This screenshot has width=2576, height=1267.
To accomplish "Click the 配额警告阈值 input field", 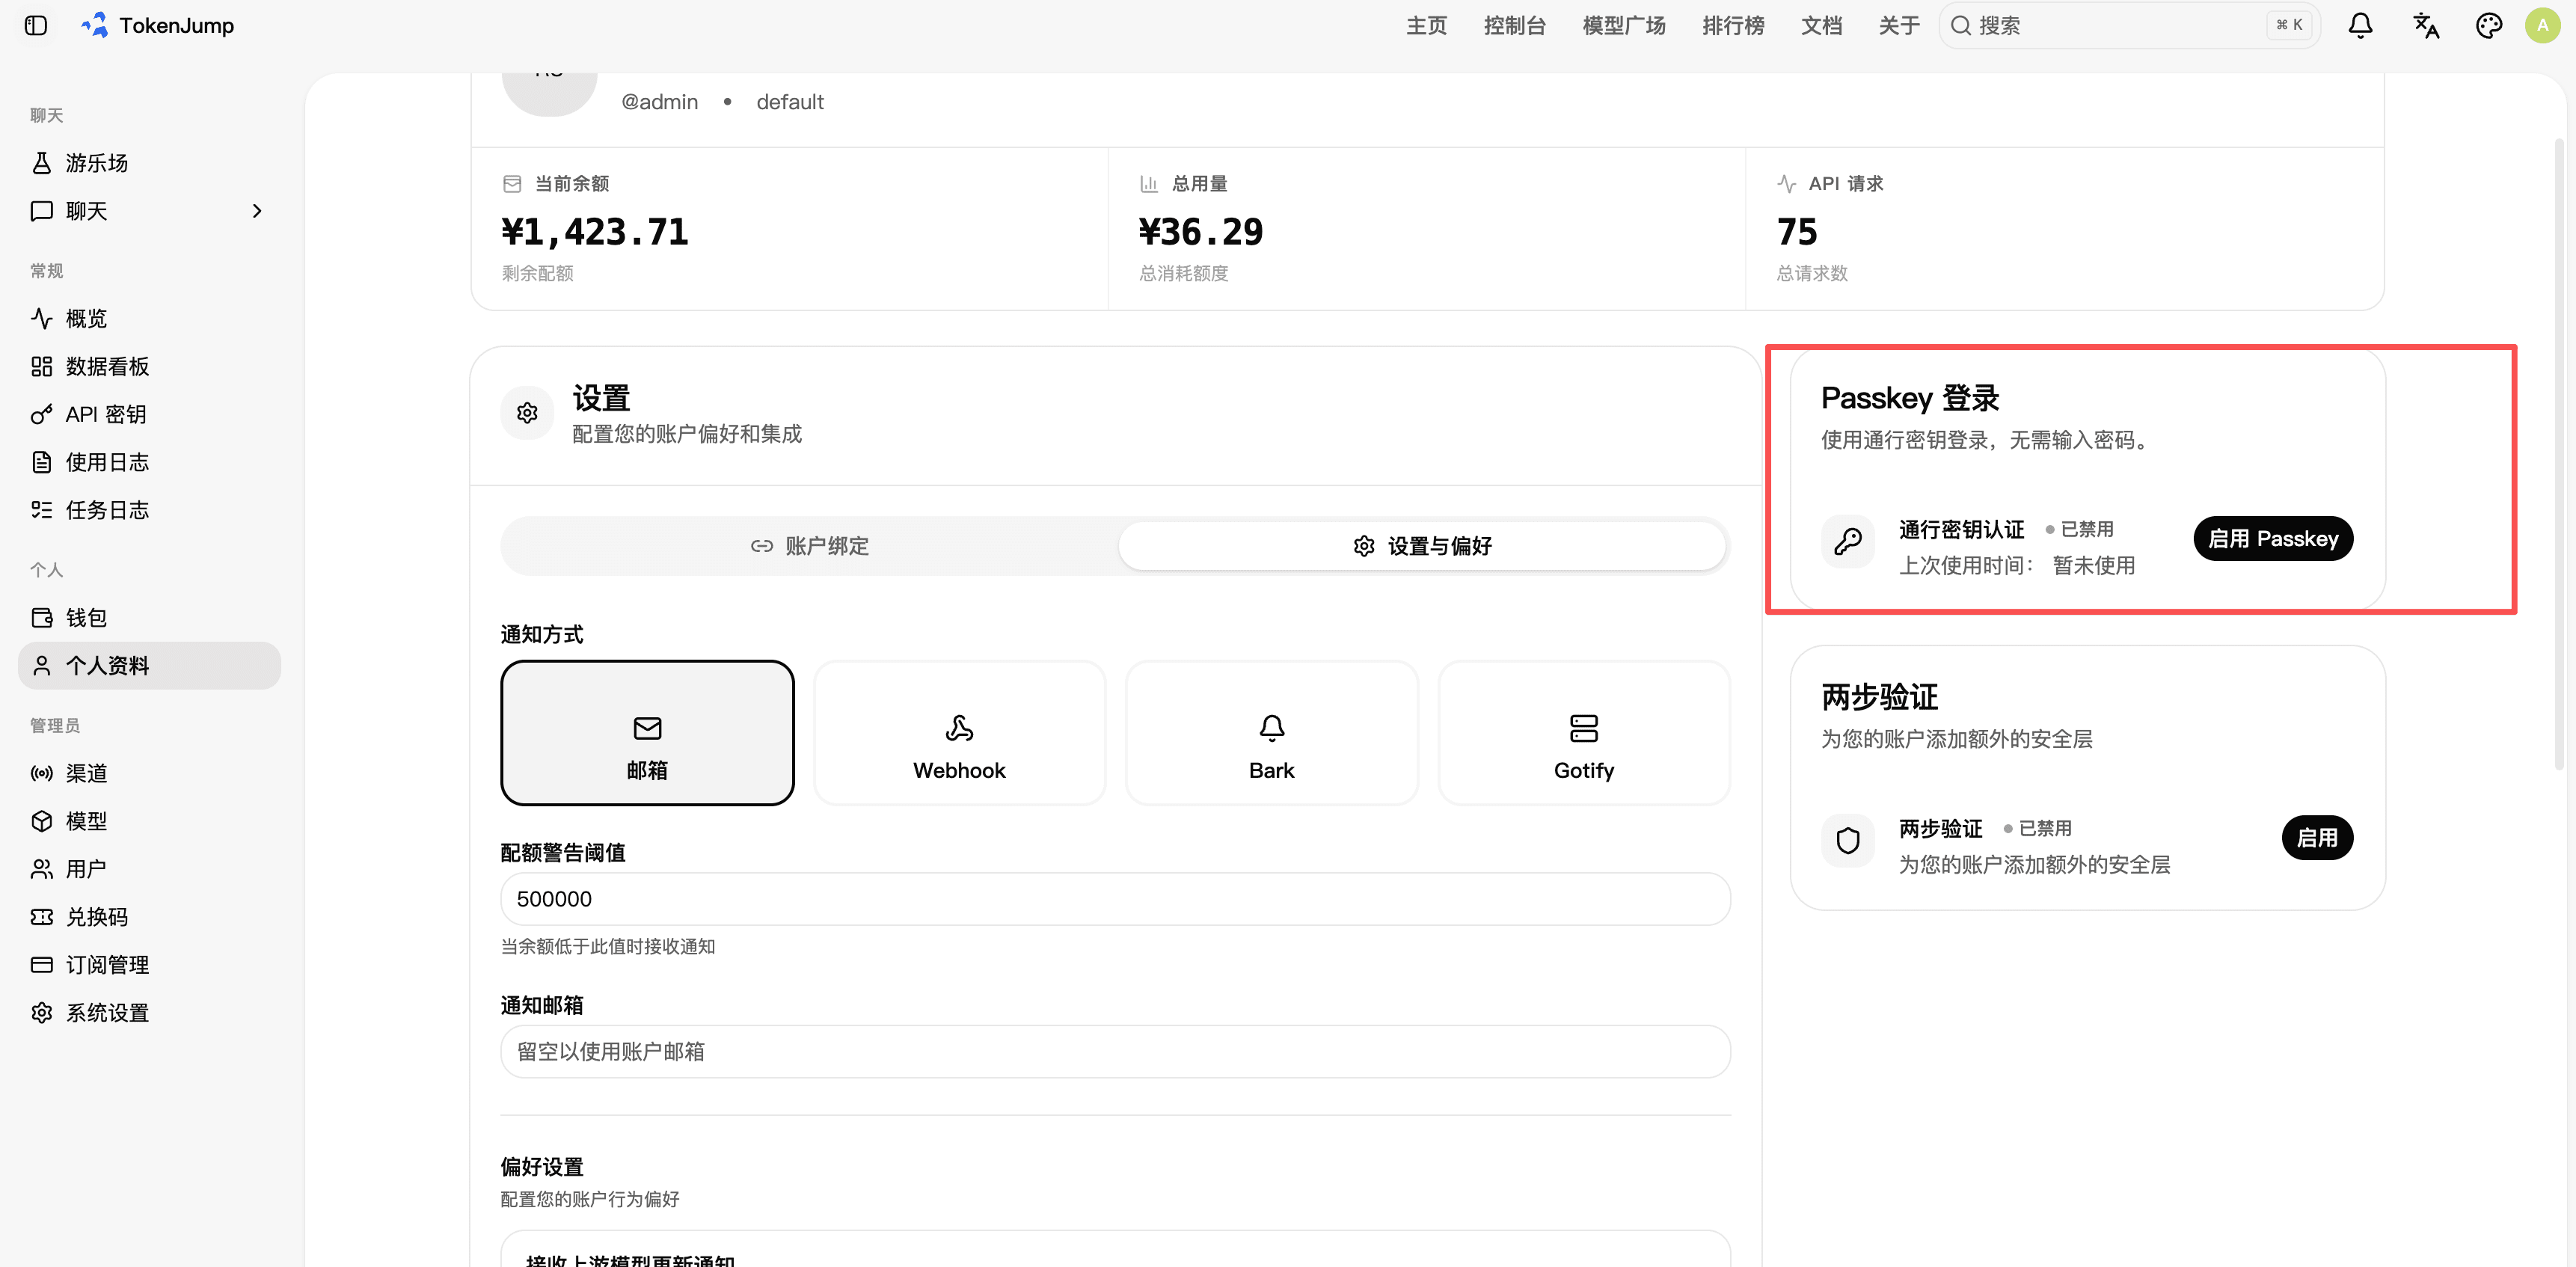I will click(x=1115, y=899).
